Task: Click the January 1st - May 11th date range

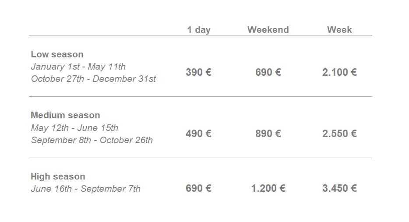Action: 78,67
